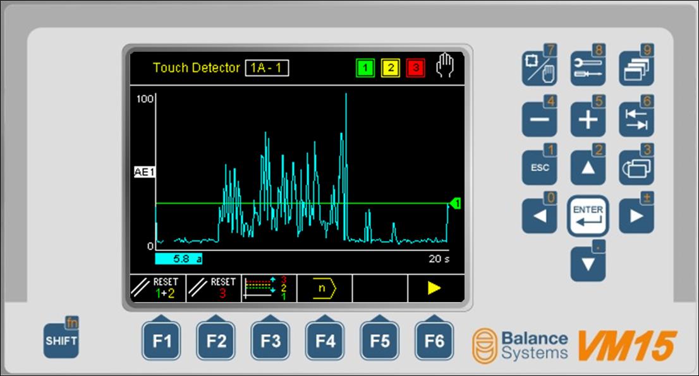Open the wrench and screwdriver settings key
The width and height of the screenshot is (699, 376).
[588, 65]
